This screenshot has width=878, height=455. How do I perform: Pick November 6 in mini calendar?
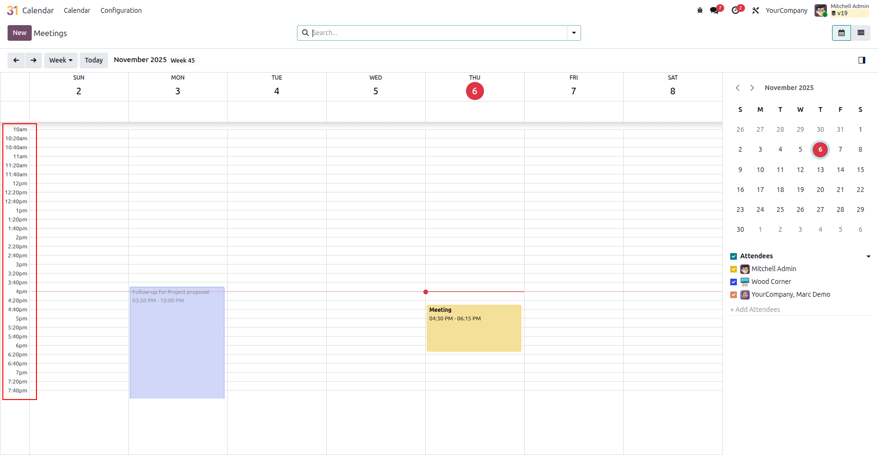point(820,150)
